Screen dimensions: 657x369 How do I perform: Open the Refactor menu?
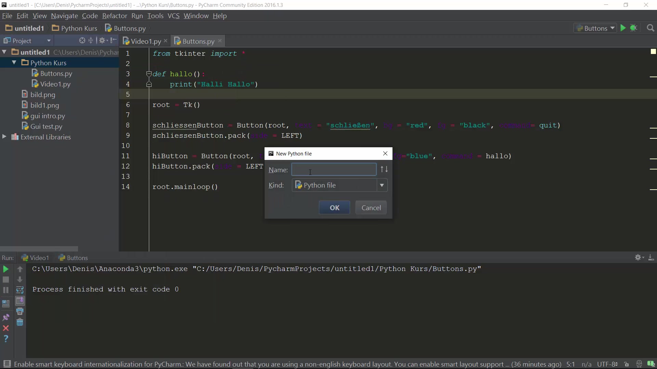click(114, 16)
